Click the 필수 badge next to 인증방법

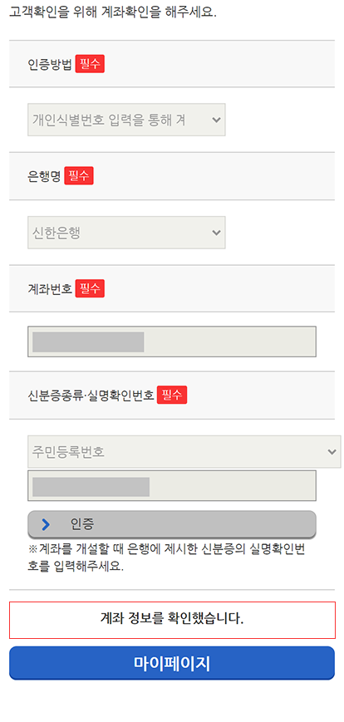tap(91, 64)
